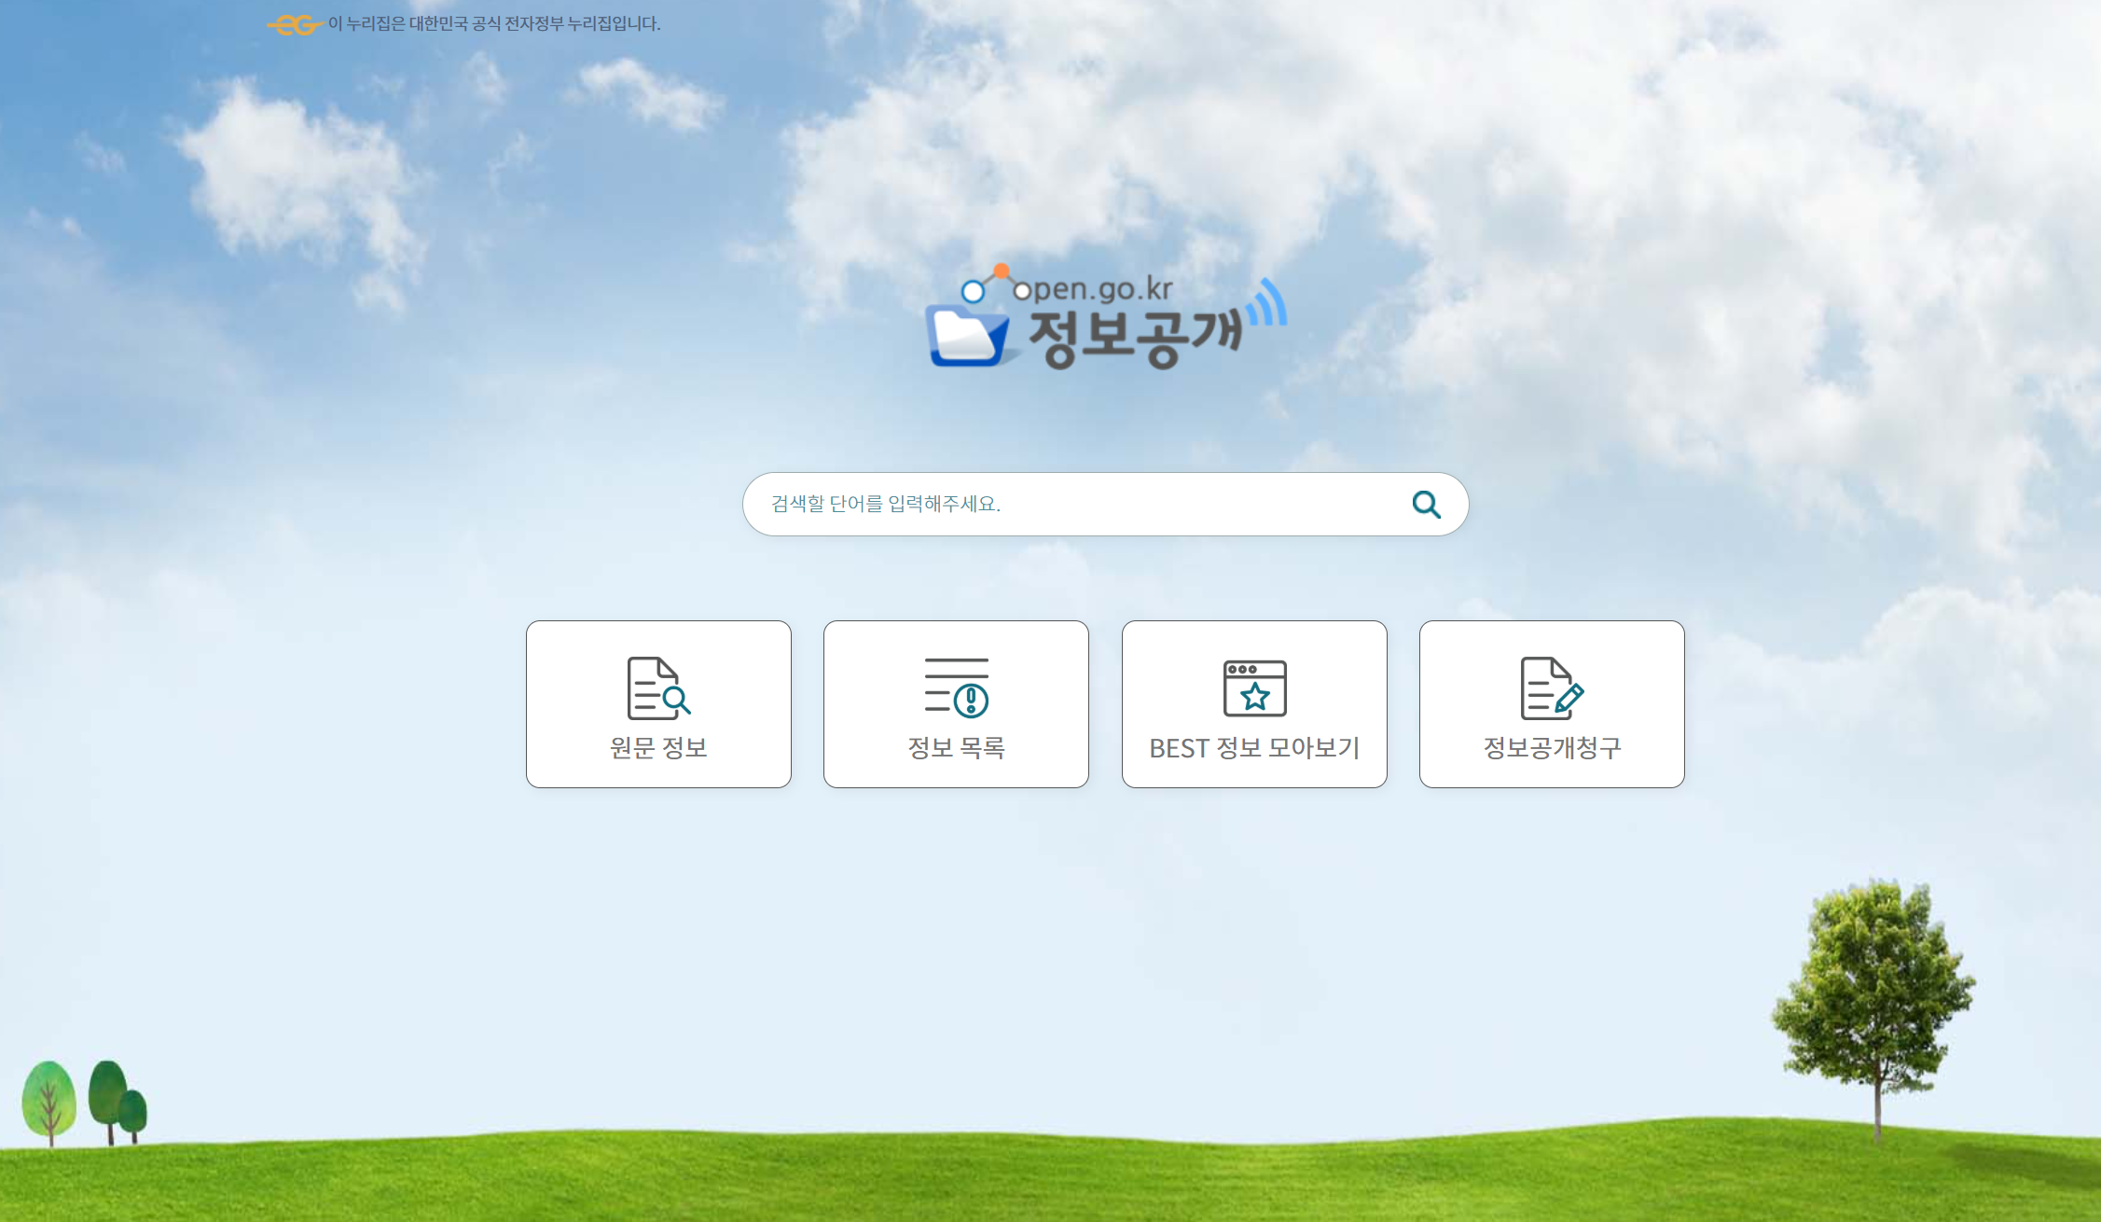Viewport: 2101px width, 1222px height.
Task: Click the list-with-exclamation icon in 정보 목록 card
Action: [x=956, y=688]
